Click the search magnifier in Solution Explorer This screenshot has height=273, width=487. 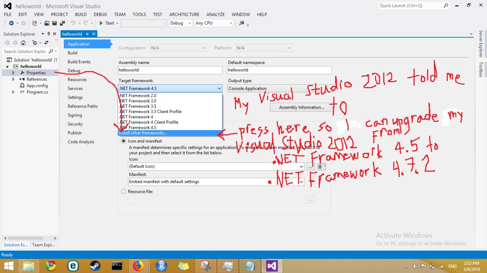[x=51, y=51]
